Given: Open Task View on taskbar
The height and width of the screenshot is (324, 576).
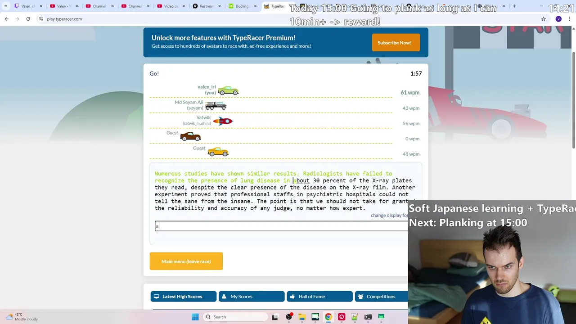Looking at the screenshot, I should (275, 317).
